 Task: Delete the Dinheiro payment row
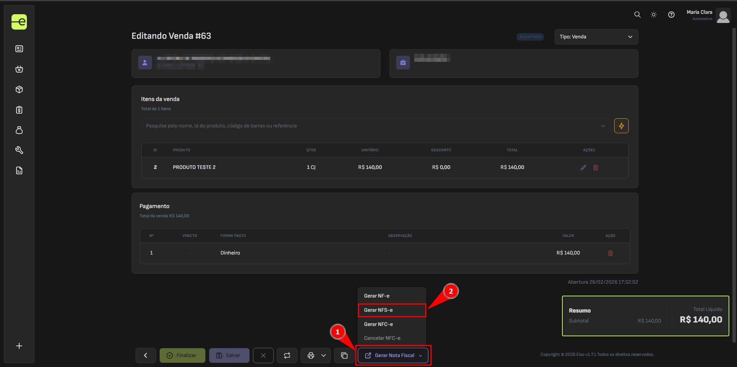click(610, 253)
